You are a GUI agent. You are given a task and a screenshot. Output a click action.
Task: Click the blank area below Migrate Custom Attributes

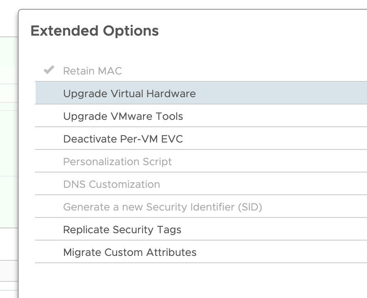point(182,280)
